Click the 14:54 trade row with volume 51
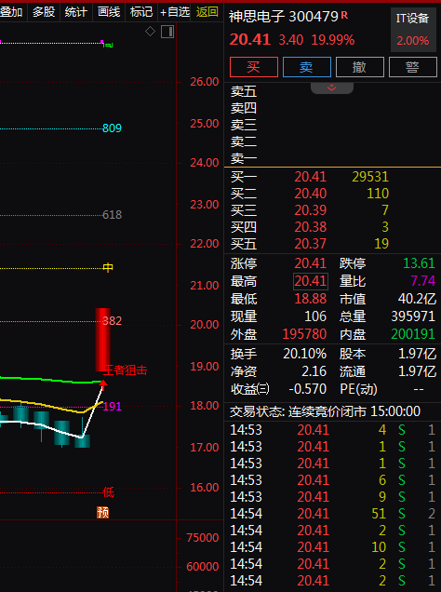The image size is (441, 592). click(333, 514)
